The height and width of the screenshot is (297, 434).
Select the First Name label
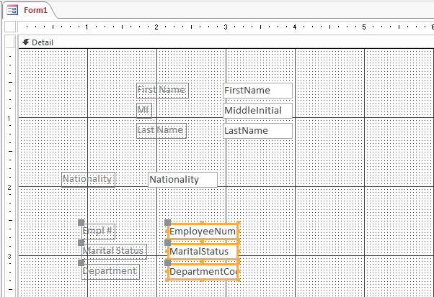click(162, 91)
